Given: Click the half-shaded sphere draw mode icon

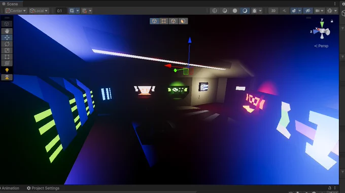Looking at the screenshot, I should coord(225,11).
